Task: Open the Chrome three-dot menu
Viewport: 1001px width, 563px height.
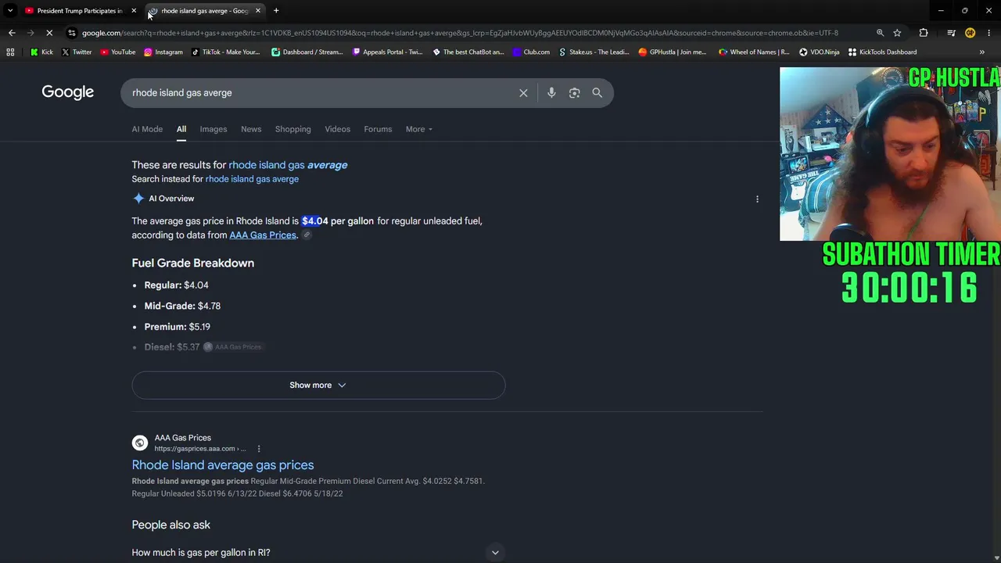Action: [x=989, y=33]
